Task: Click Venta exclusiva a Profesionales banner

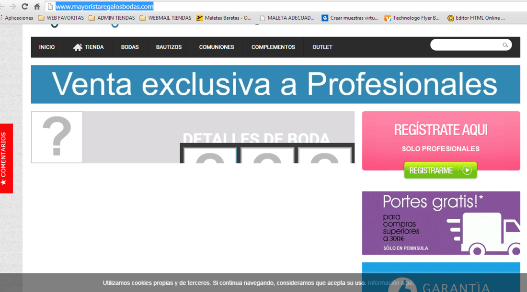Action: click(275, 84)
